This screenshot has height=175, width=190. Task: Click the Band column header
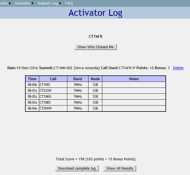pyautogui.click(x=78, y=79)
